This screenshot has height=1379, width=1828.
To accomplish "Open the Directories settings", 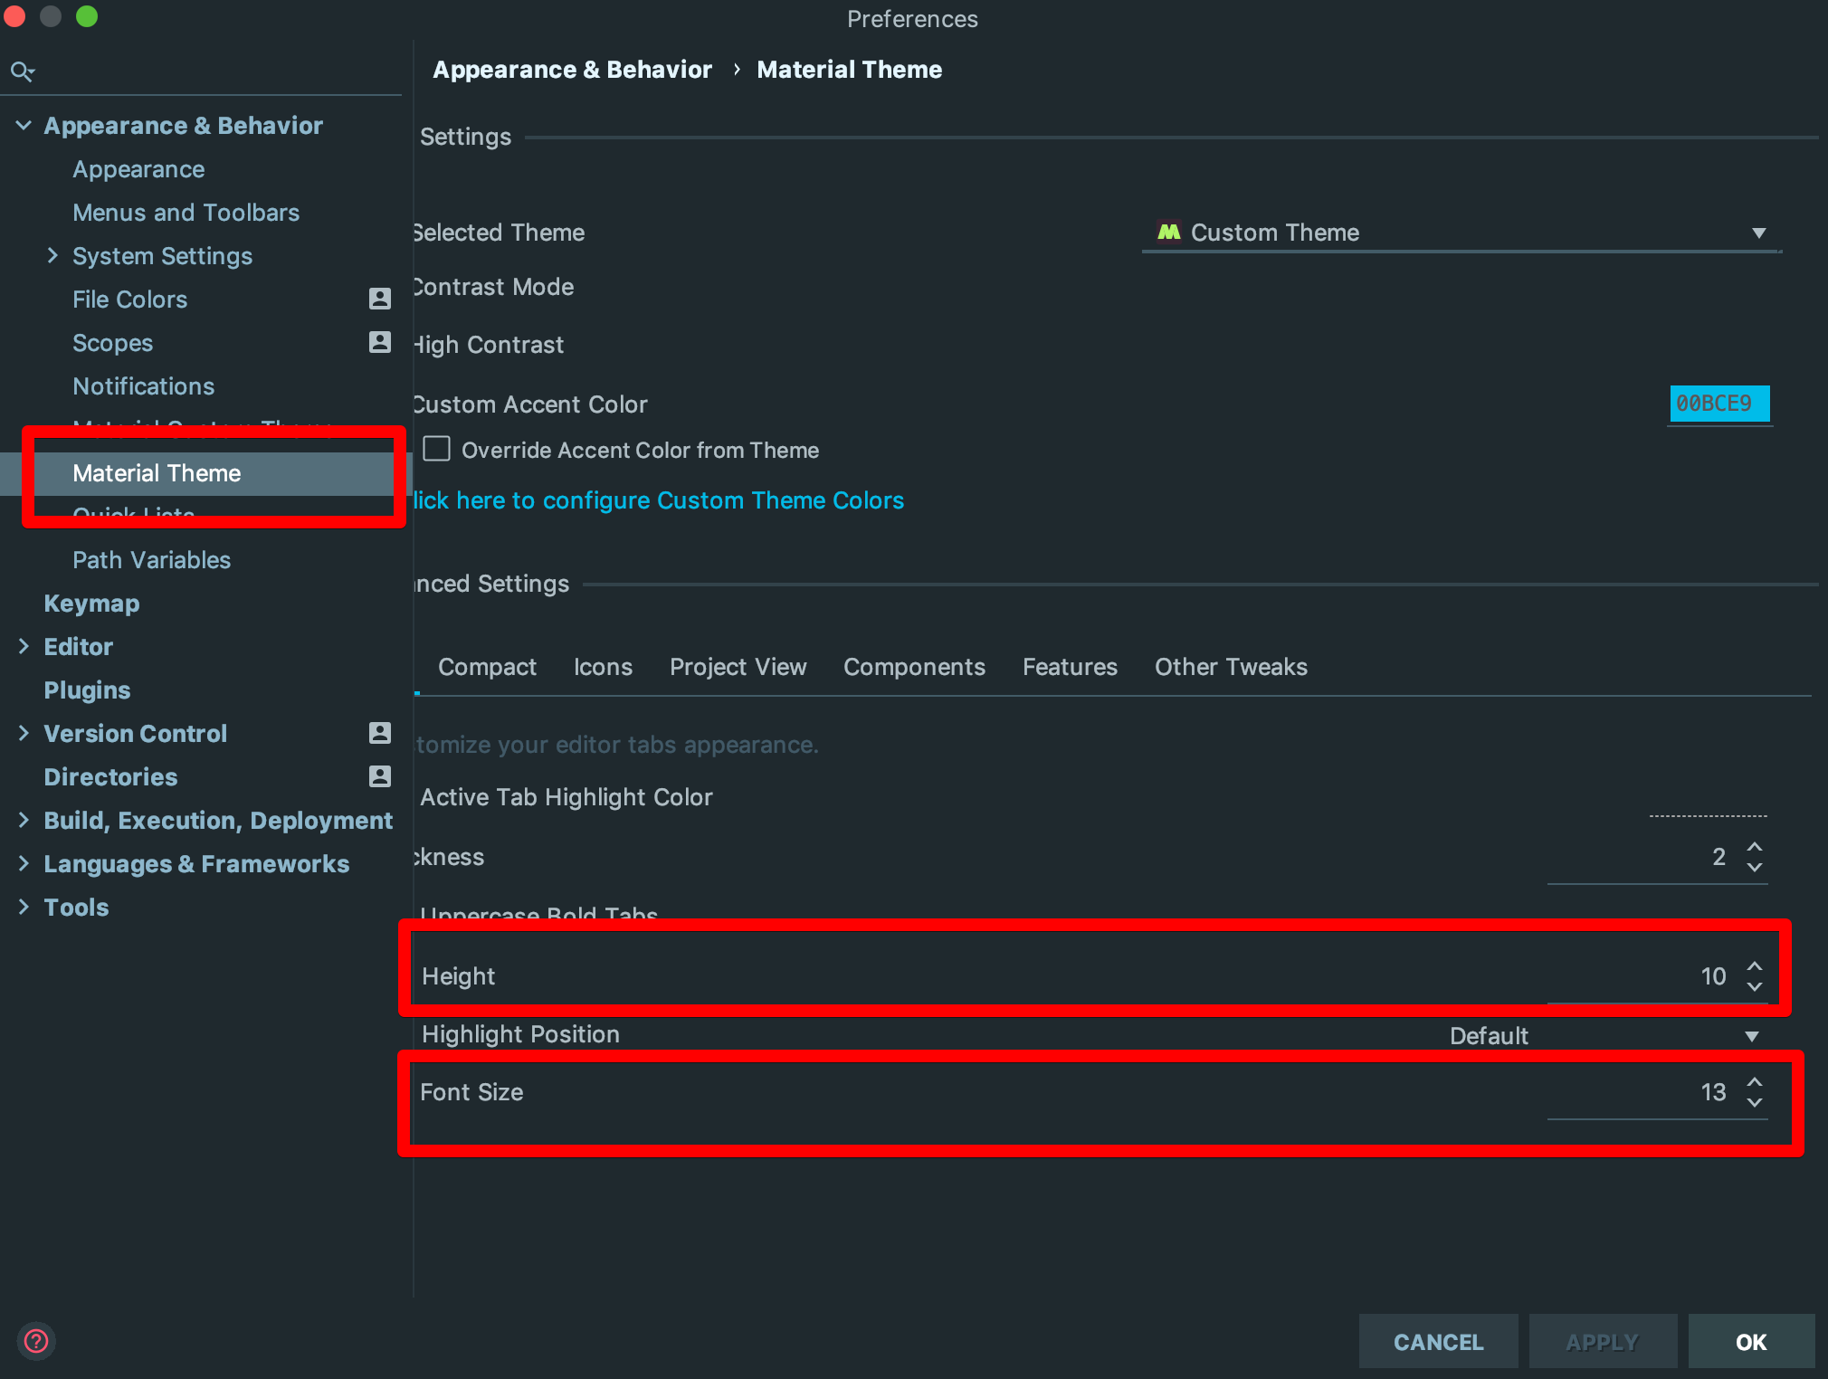I will pyautogui.click(x=110, y=777).
